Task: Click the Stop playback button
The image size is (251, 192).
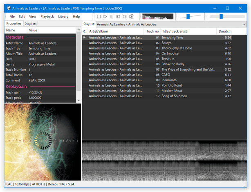Action: click(99, 16)
